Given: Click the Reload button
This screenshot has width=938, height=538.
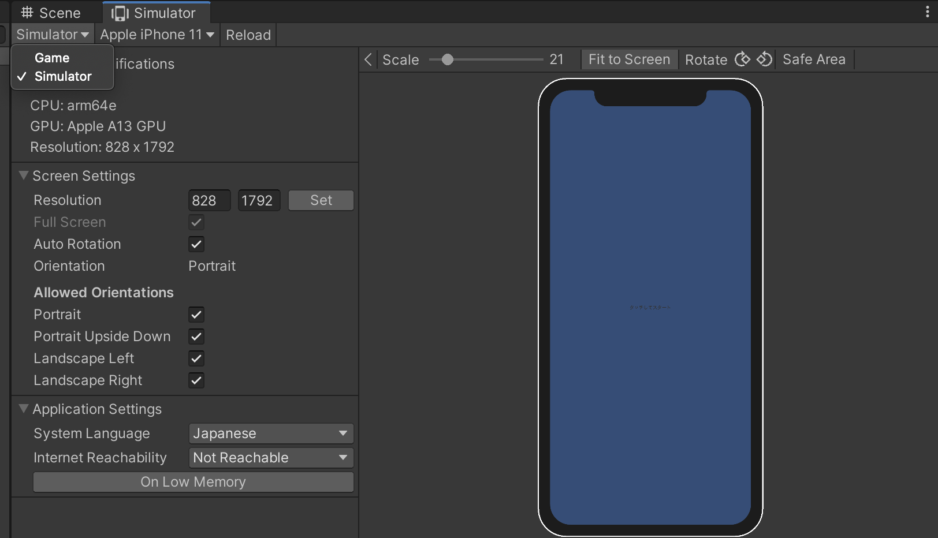Looking at the screenshot, I should (x=248, y=35).
